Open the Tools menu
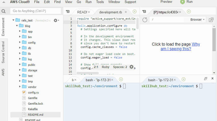The image size is (217, 121). (x=100, y=2)
